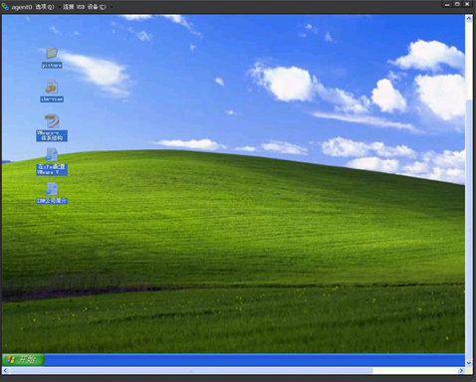The image size is (476, 382).
Task: Open the picture folder on the desktop
Action: (52, 58)
